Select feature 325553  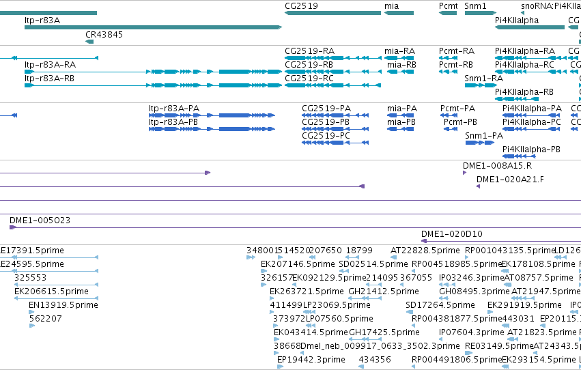click(56, 285)
